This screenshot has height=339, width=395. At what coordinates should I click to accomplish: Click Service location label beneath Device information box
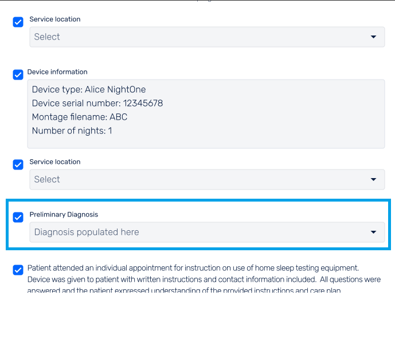click(55, 162)
